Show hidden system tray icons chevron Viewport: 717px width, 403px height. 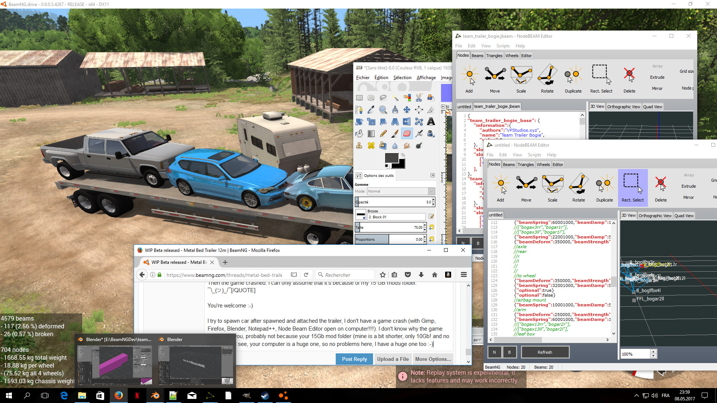(636, 396)
